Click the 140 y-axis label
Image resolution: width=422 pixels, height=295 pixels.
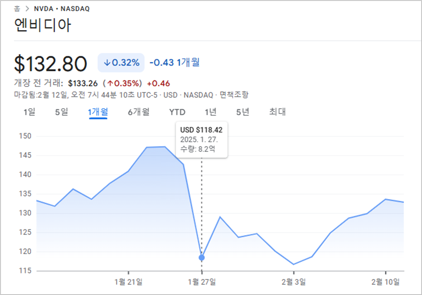(x=25, y=175)
